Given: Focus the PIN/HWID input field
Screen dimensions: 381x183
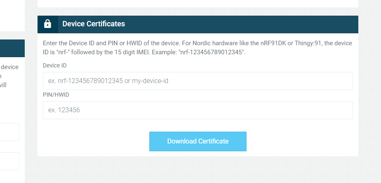Looking at the screenshot, I should (x=198, y=110).
